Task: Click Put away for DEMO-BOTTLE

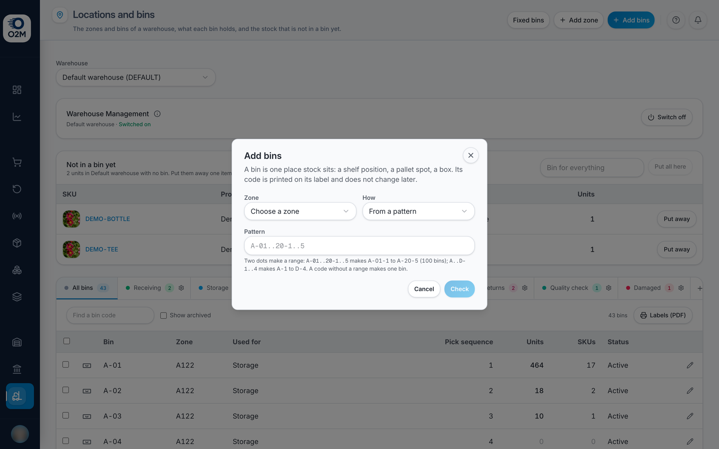Action: (676, 219)
